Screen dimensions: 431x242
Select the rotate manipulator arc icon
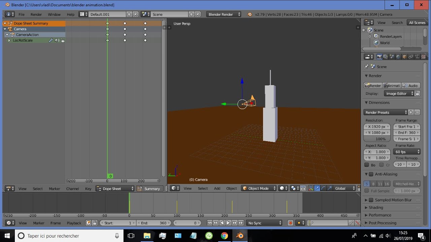(323, 188)
